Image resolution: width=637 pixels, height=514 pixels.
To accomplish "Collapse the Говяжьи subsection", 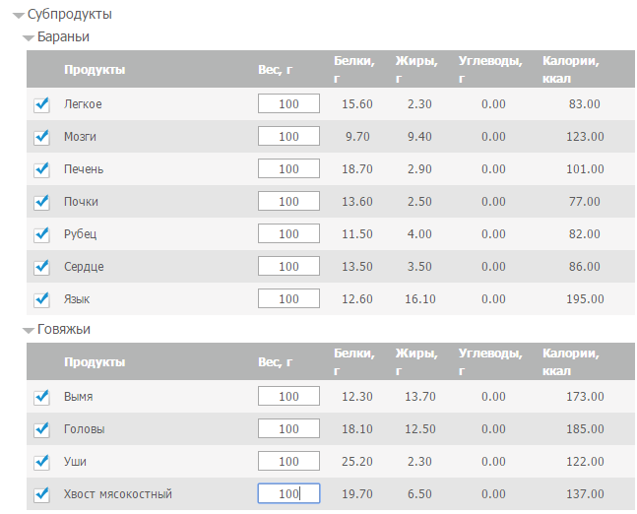I will click(29, 330).
